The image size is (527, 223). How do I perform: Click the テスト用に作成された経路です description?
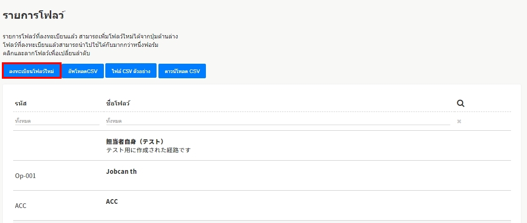148,150
